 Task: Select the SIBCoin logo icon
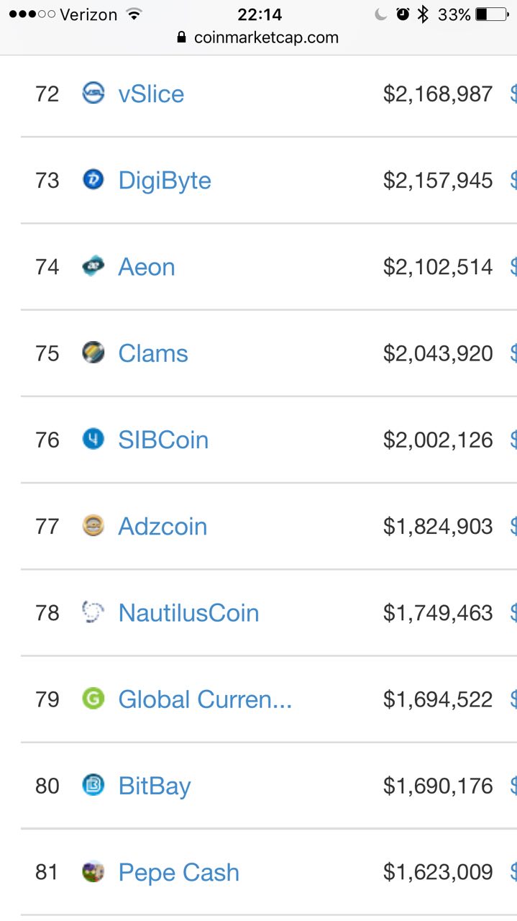coord(93,439)
